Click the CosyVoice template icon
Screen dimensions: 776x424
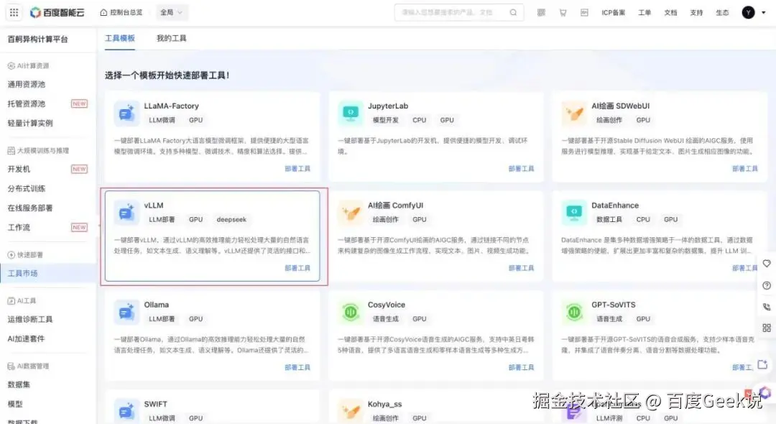[351, 312]
